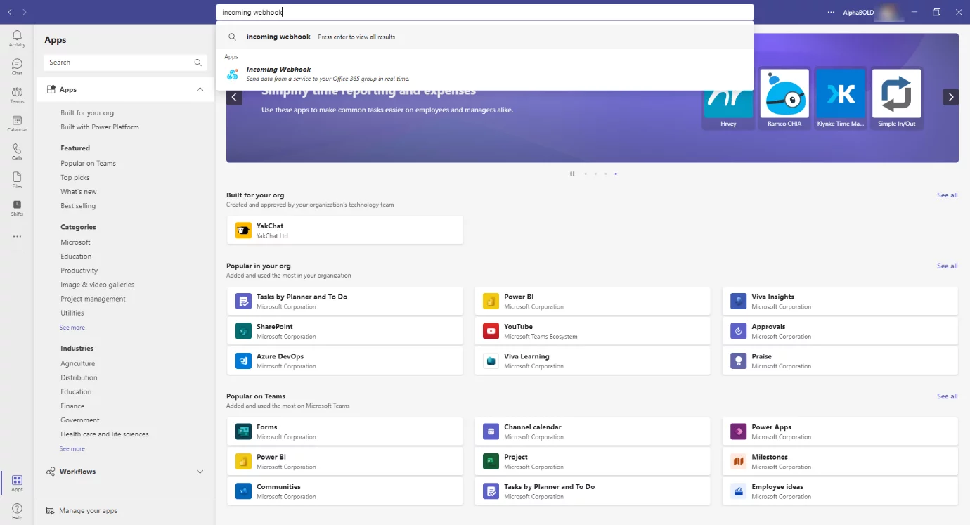Viewport: 970px width, 525px height.
Task: Select the Agriculture industry
Action: click(77, 364)
